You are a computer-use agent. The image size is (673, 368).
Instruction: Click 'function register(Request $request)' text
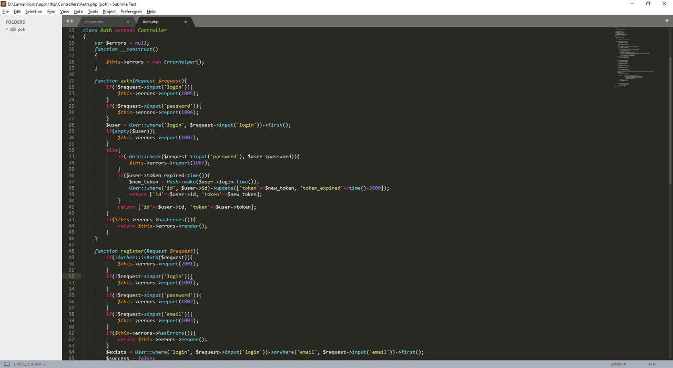(147, 251)
